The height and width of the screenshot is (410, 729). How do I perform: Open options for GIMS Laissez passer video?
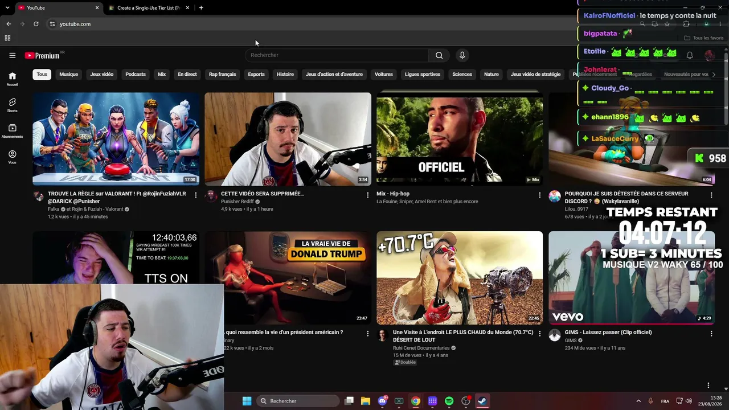coord(711,334)
